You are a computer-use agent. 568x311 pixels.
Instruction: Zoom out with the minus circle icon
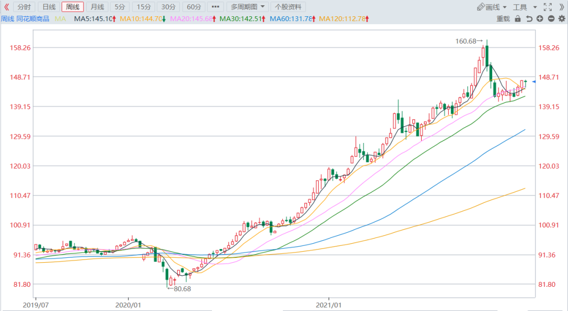coord(551,19)
